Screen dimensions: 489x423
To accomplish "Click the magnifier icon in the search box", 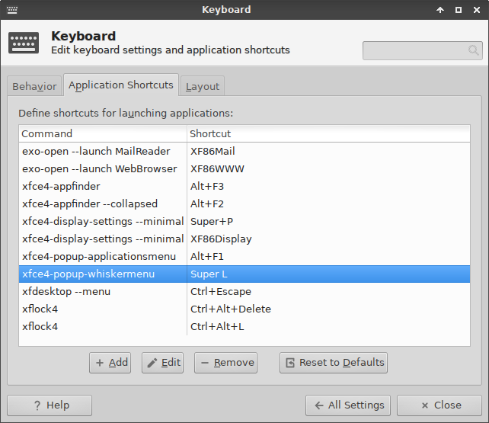I will click(x=474, y=50).
